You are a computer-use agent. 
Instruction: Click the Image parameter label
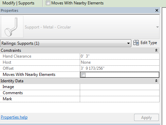(8, 87)
